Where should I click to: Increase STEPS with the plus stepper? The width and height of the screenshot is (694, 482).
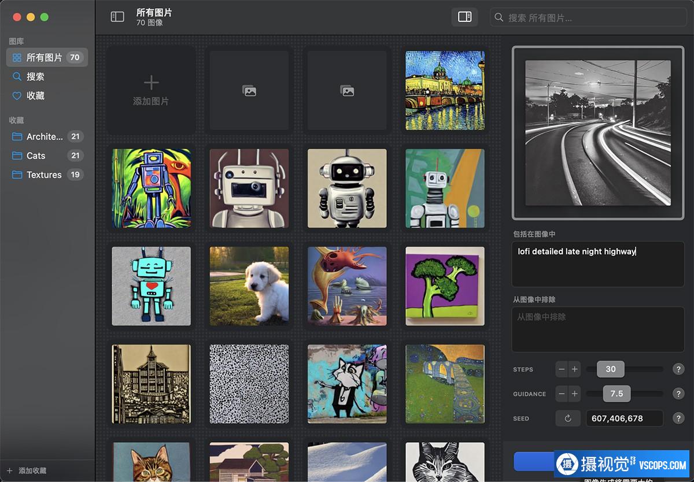pos(574,369)
